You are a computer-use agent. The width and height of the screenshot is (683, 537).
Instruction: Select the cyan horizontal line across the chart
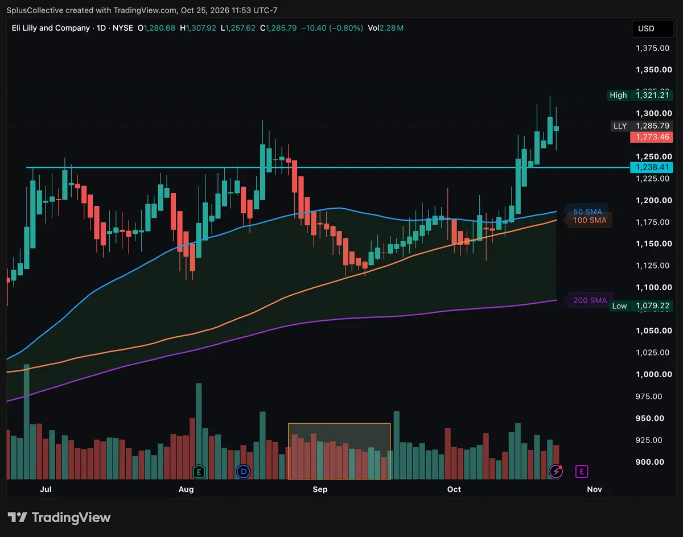328,168
